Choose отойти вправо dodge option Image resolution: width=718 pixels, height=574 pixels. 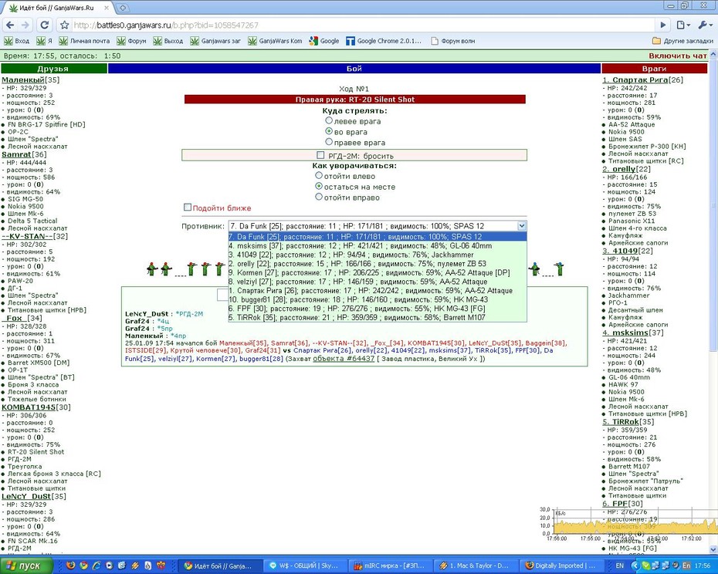pyautogui.click(x=319, y=198)
